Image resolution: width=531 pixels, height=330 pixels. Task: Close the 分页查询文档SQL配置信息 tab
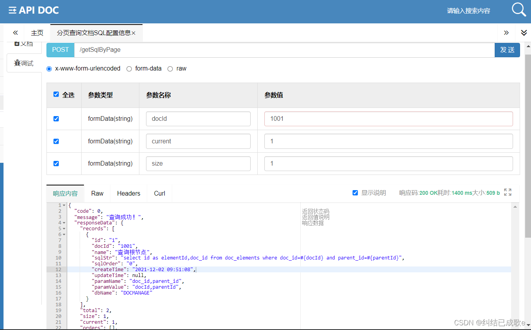click(x=134, y=33)
